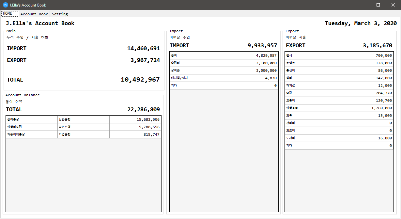
Task: Click 기타 in the Export table
Action: pos(312,146)
